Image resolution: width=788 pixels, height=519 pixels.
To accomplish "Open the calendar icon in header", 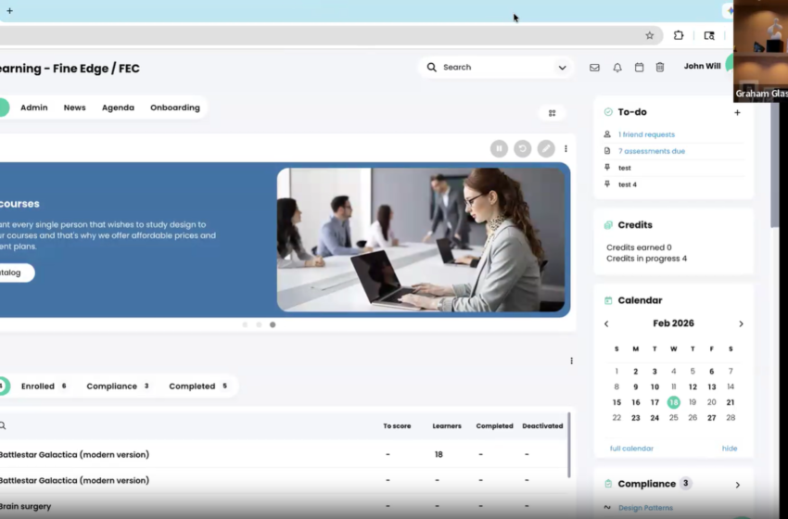I will click(639, 68).
